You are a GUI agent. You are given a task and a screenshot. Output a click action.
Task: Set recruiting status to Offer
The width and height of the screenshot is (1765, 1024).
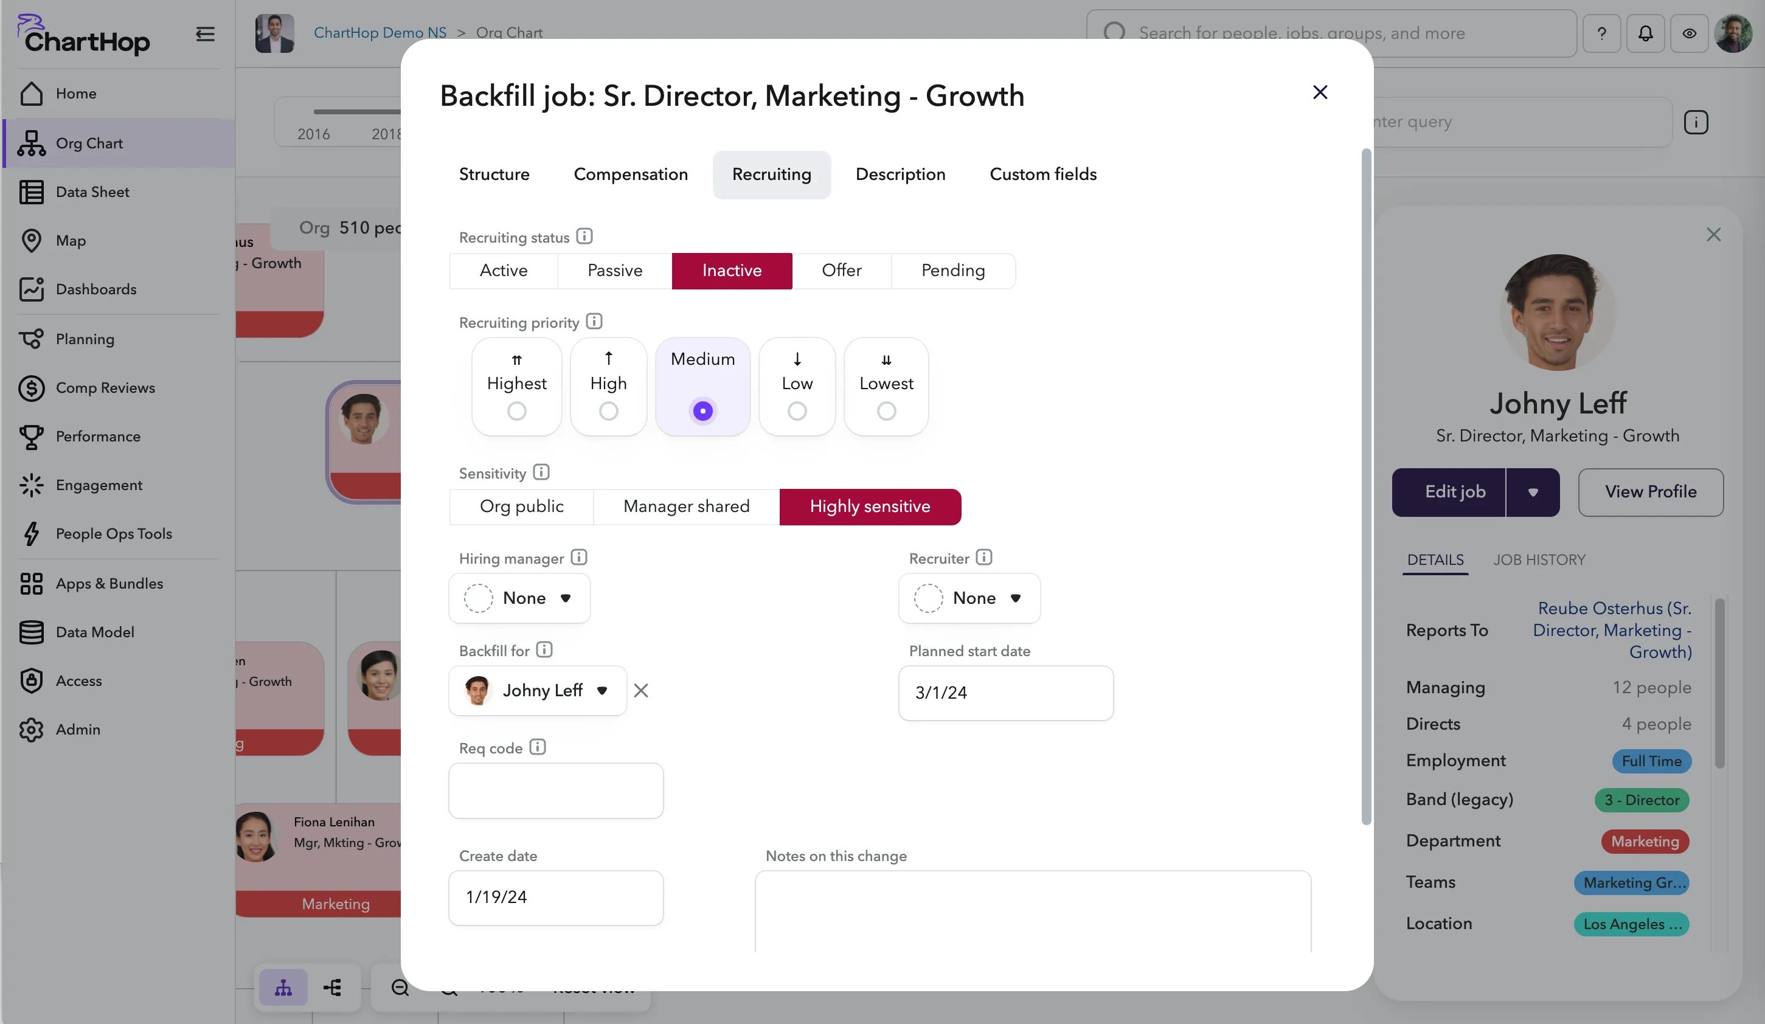click(x=842, y=271)
